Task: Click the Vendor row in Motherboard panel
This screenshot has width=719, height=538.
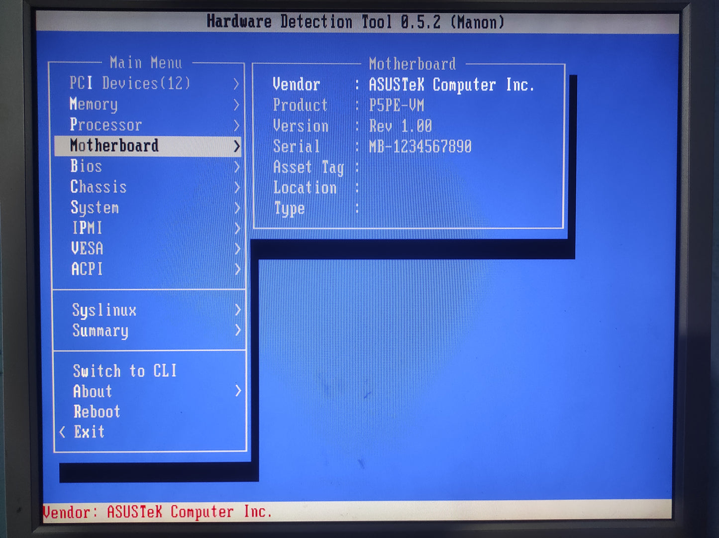Action: [403, 85]
